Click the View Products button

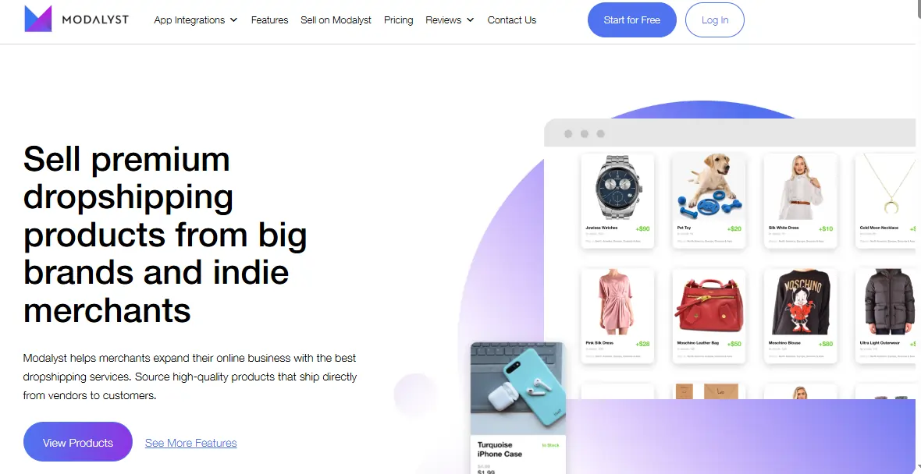(78, 442)
